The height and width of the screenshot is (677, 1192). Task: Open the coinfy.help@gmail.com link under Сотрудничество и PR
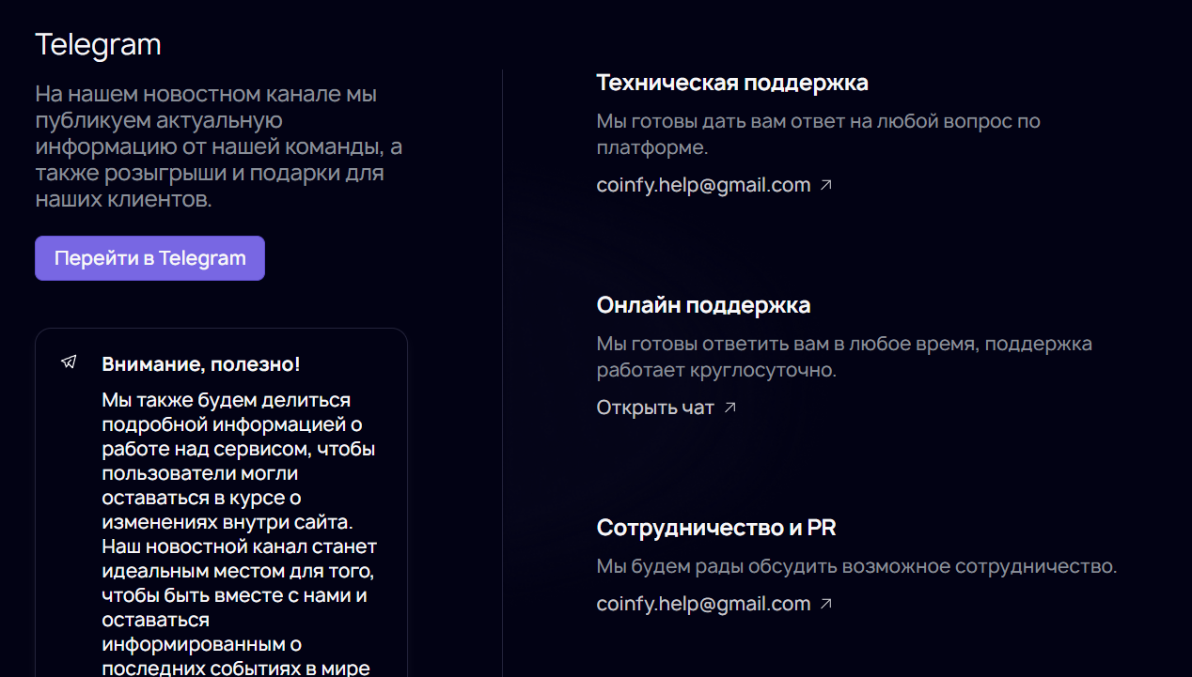(703, 604)
